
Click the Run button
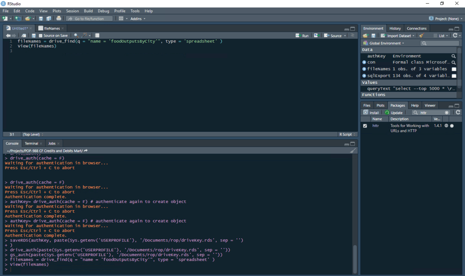click(302, 35)
